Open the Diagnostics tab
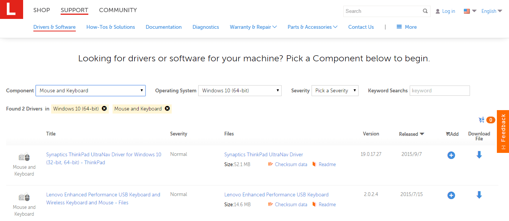This screenshot has height=221, width=509. pos(206,27)
